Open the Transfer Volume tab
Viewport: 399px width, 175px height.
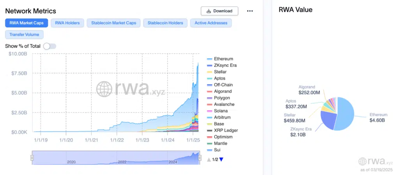24,35
